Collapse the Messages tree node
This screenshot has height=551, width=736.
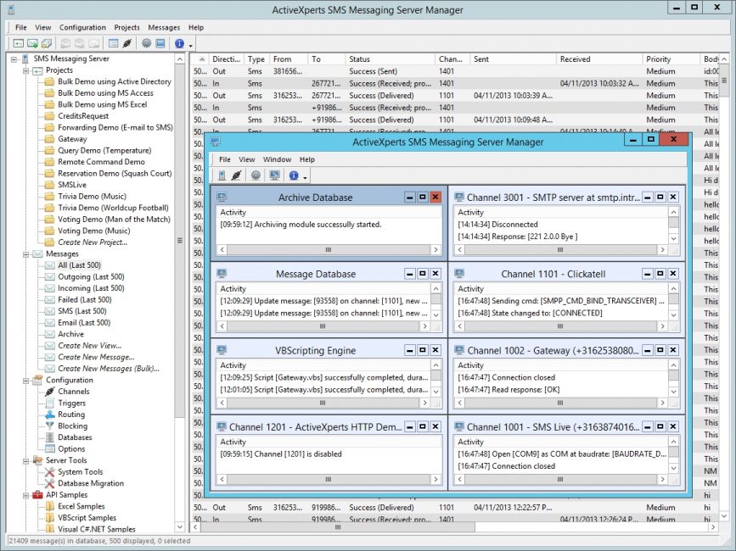coord(25,254)
